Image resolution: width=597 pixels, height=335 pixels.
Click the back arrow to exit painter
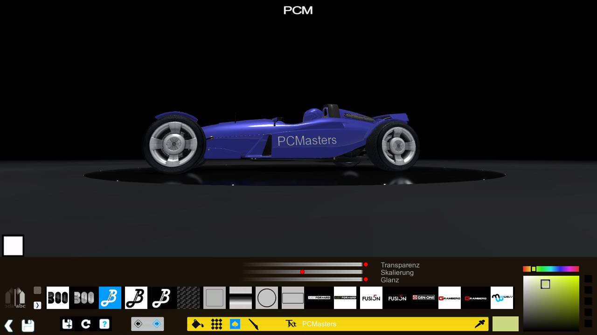click(x=8, y=325)
